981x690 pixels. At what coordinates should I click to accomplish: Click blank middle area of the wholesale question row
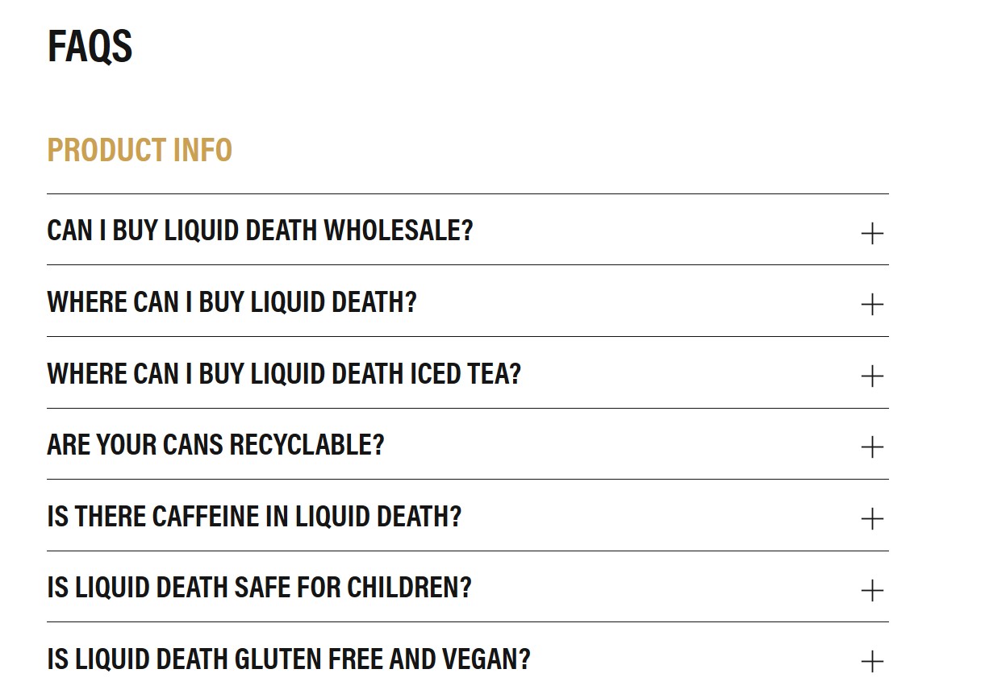pos(662,231)
